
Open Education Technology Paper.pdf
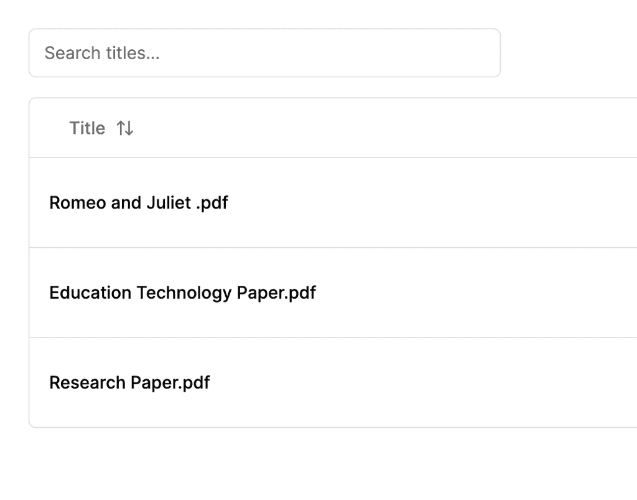point(182,293)
